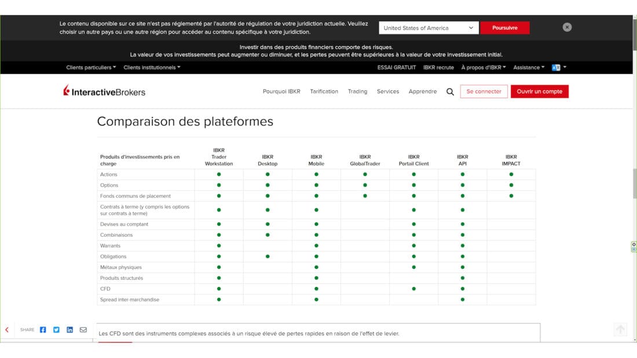This screenshot has width=637, height=358.
Task: Share page on Twitter
Action: 56,330
